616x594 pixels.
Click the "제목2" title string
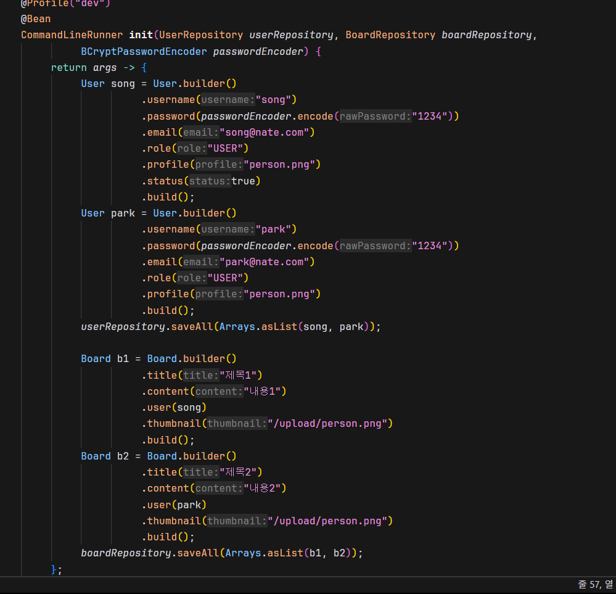coord(238,472)
